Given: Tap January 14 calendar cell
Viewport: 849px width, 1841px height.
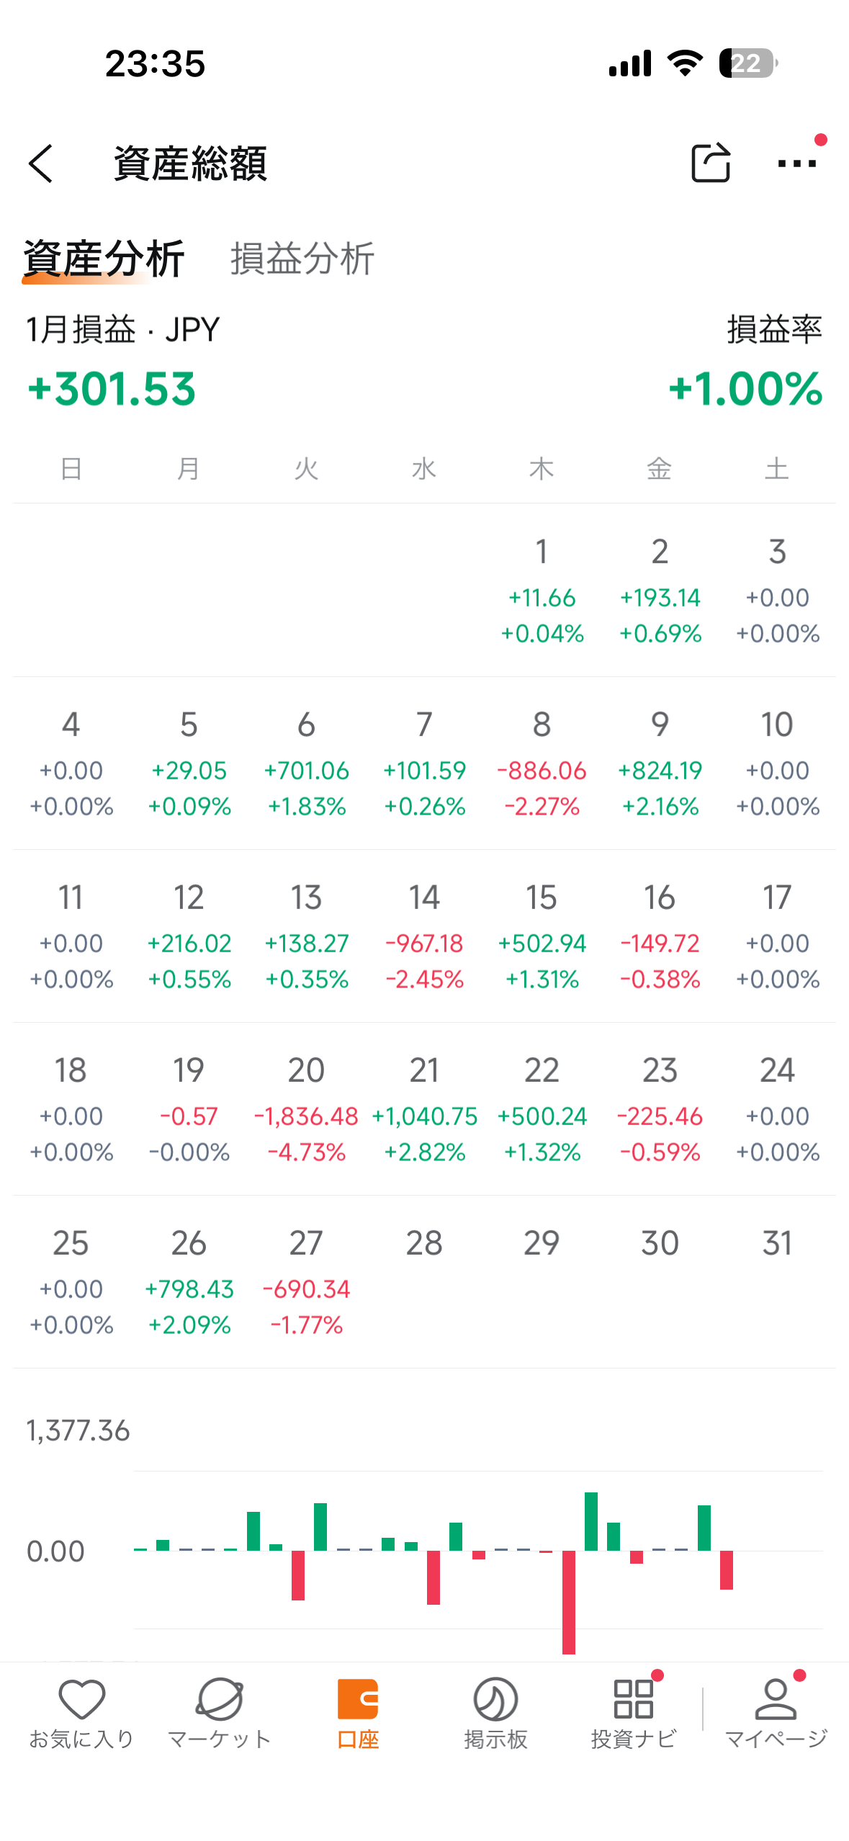Looking at the screenshot, I should click(424, 936).
